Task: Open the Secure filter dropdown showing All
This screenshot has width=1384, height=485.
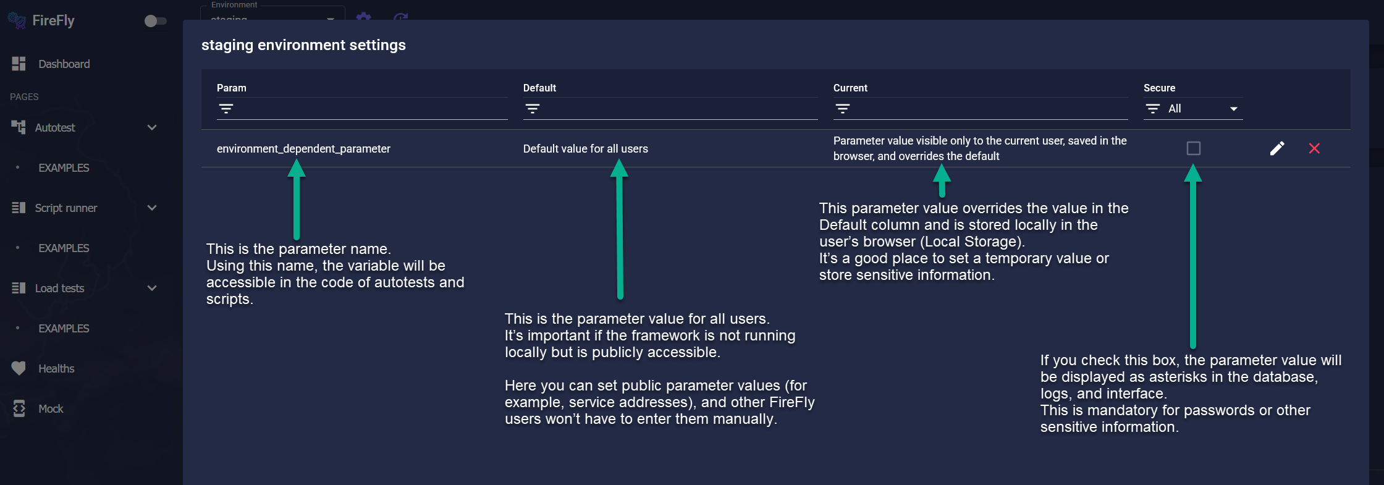Action: [1193, 109]
